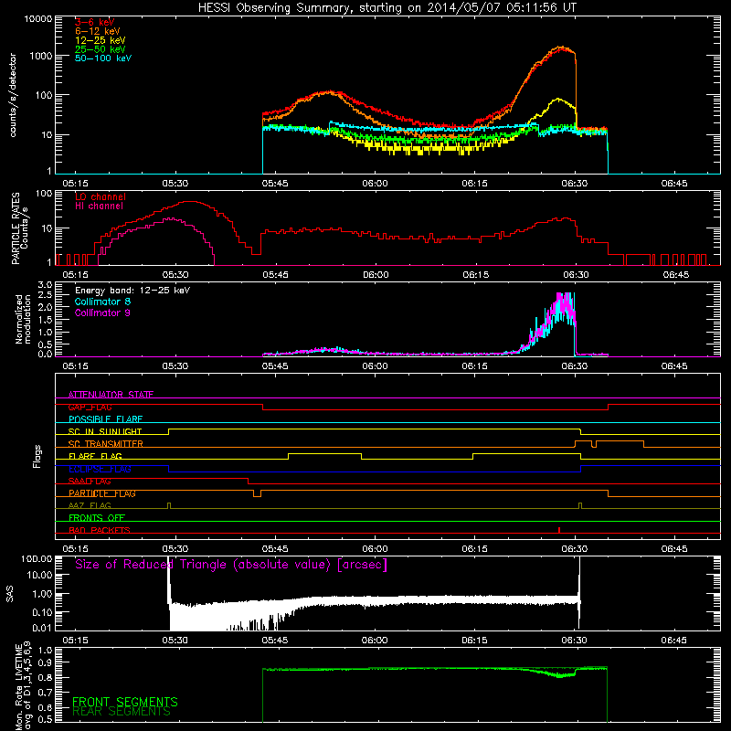Click the 05:30 tick under flags plot
Viewport: 731px width, 731px height.
(175, 549)
